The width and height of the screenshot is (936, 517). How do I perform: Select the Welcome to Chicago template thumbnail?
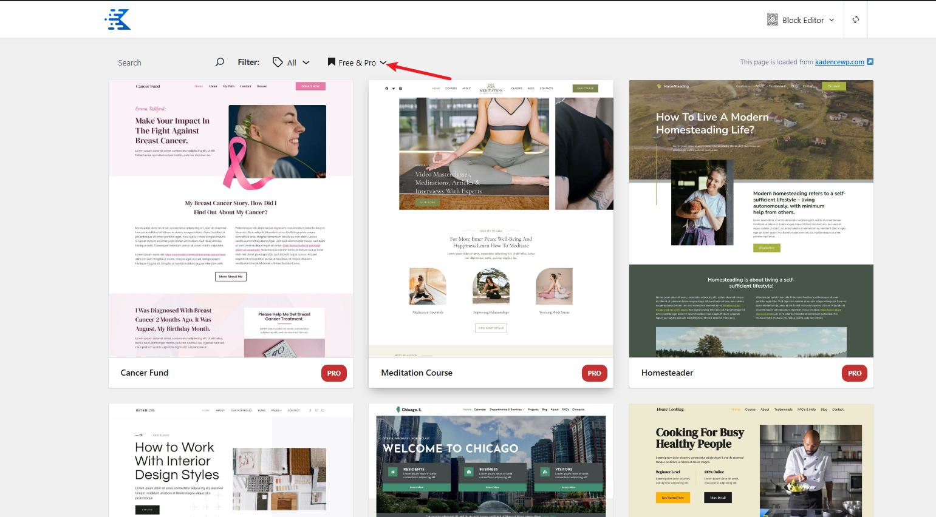(x=491, y=460)
